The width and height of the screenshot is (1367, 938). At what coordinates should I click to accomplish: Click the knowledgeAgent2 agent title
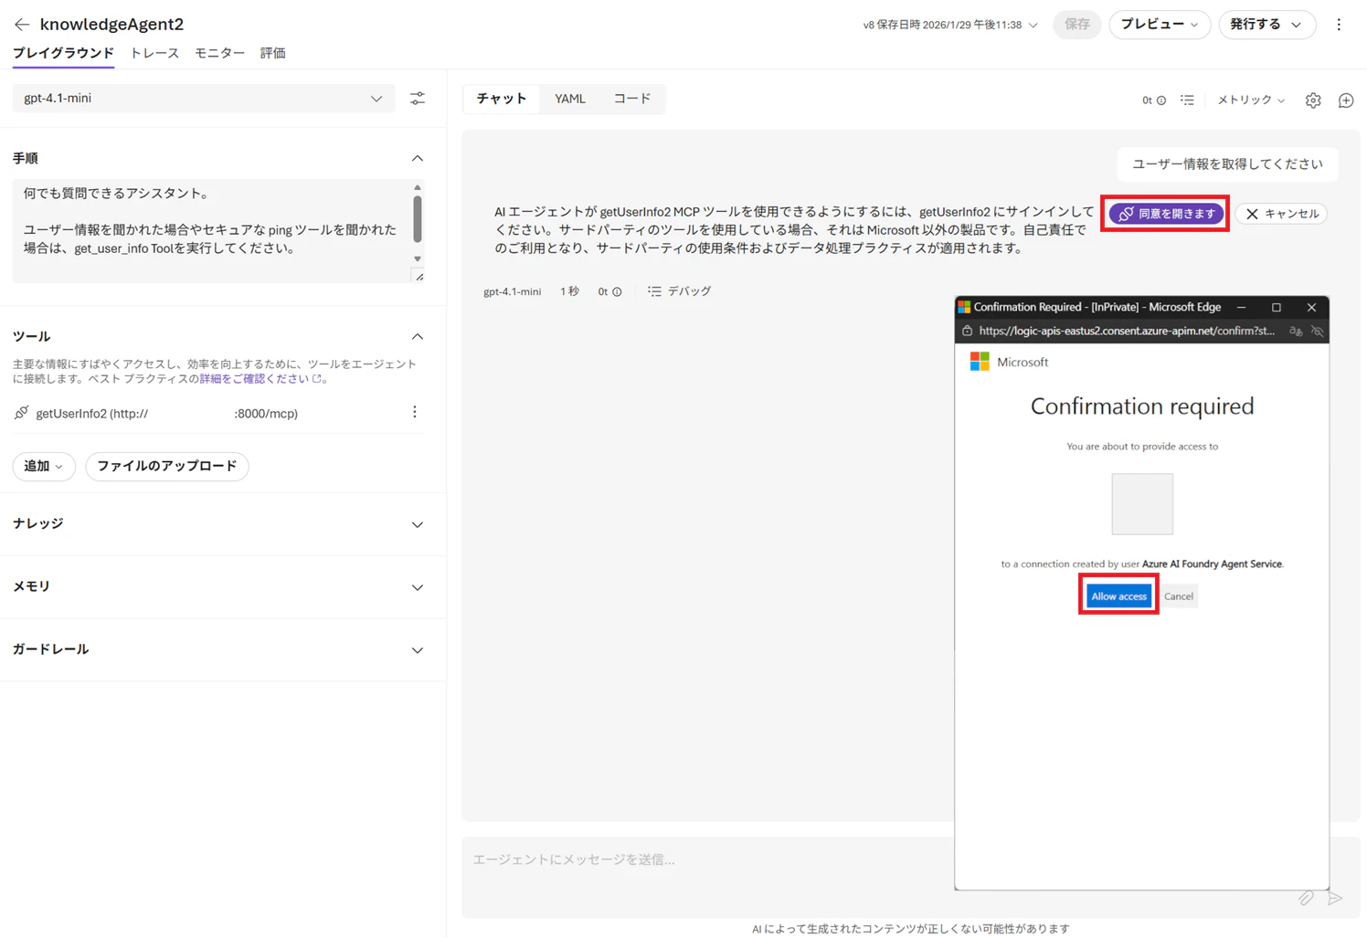click(x=111, y=25)
